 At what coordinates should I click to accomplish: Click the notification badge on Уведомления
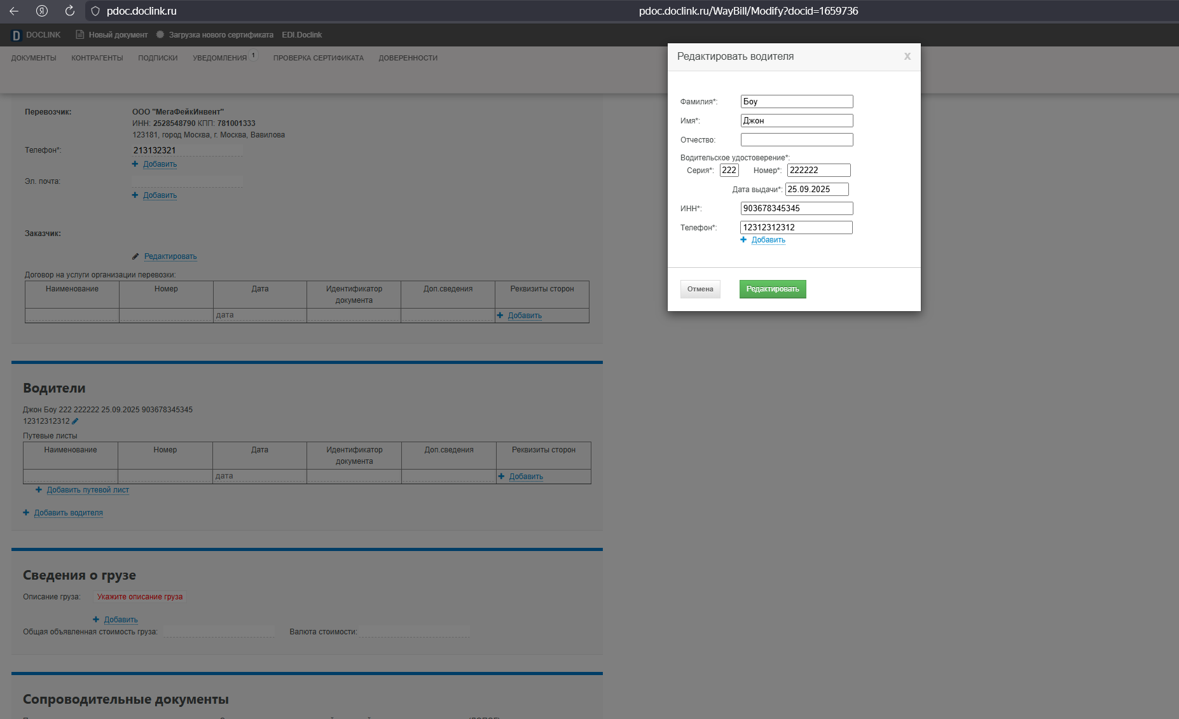(x=254, y=55)
